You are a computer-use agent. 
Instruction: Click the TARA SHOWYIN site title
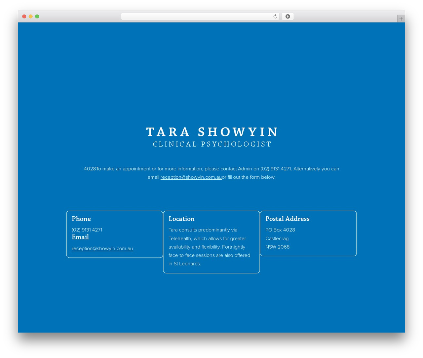tap(212, 132)
